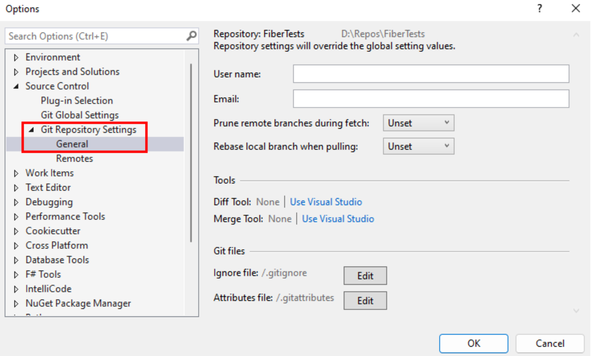
Task: Edit the .gitattributes file
Action: [365, 300]
